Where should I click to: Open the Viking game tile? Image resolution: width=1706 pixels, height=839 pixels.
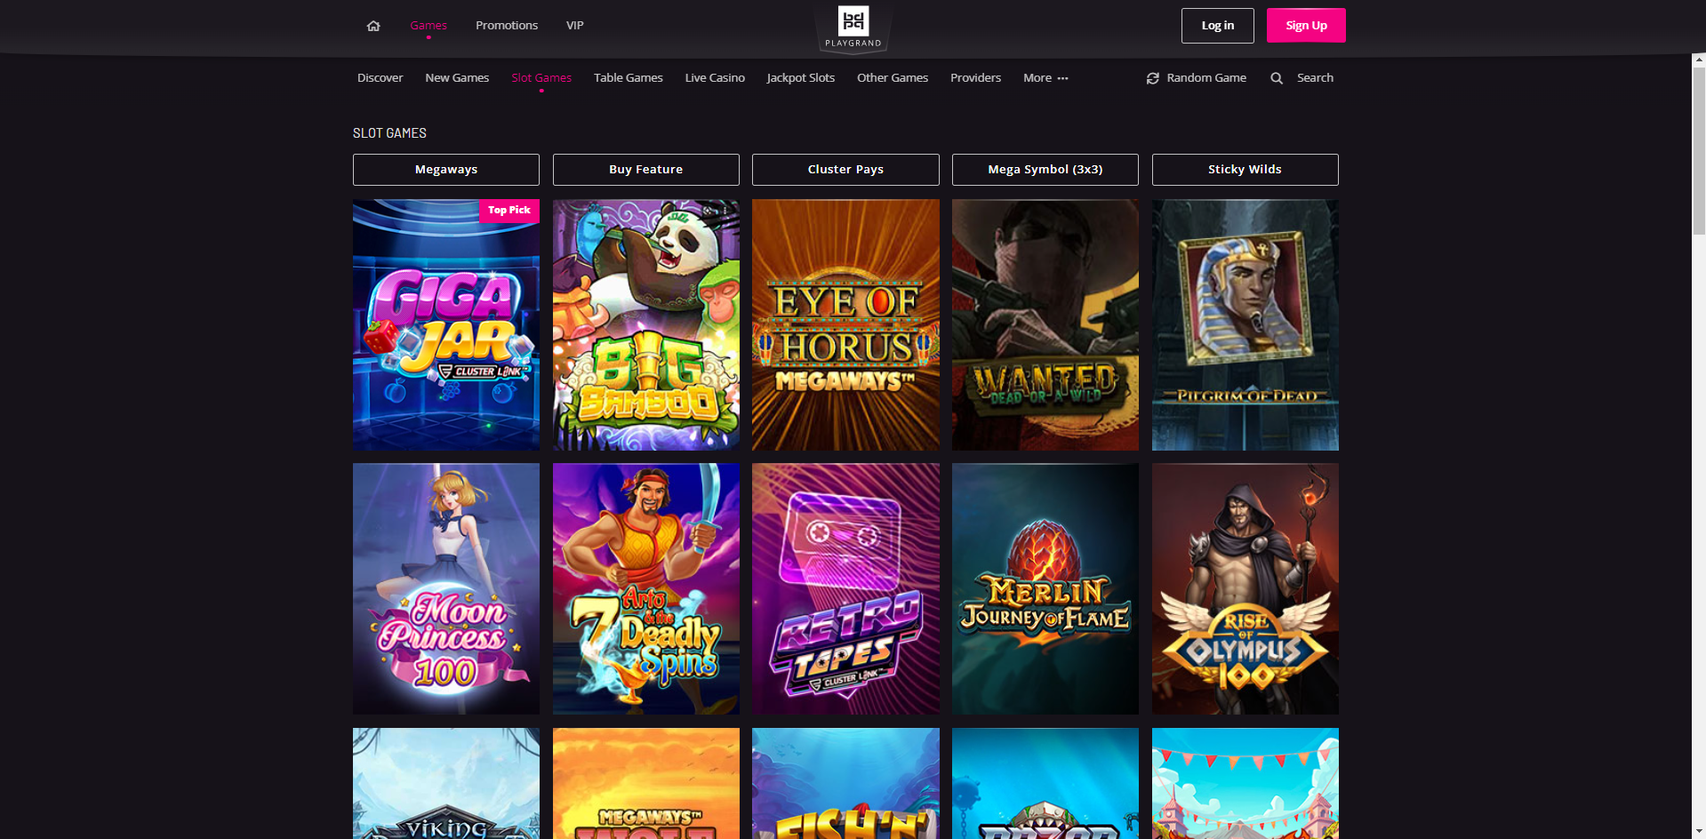click(446, 784)
